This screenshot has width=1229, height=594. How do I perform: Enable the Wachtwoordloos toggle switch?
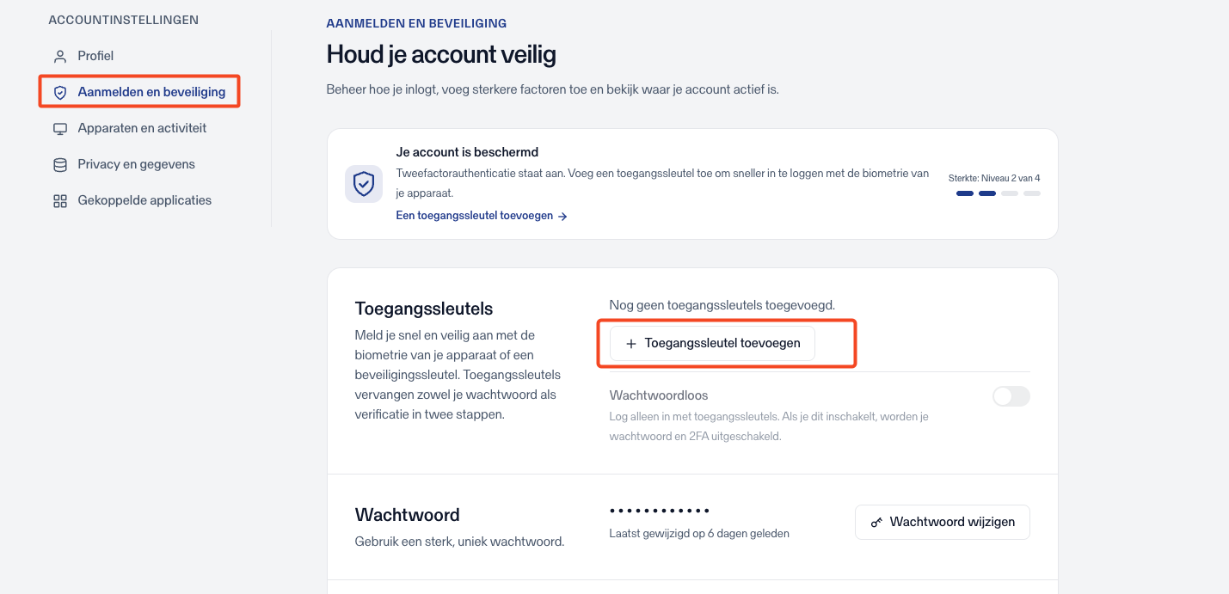1011,396
